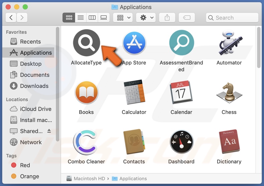Click the Combo Cleaner name label
264x186 pixels.
coord(86,162)
